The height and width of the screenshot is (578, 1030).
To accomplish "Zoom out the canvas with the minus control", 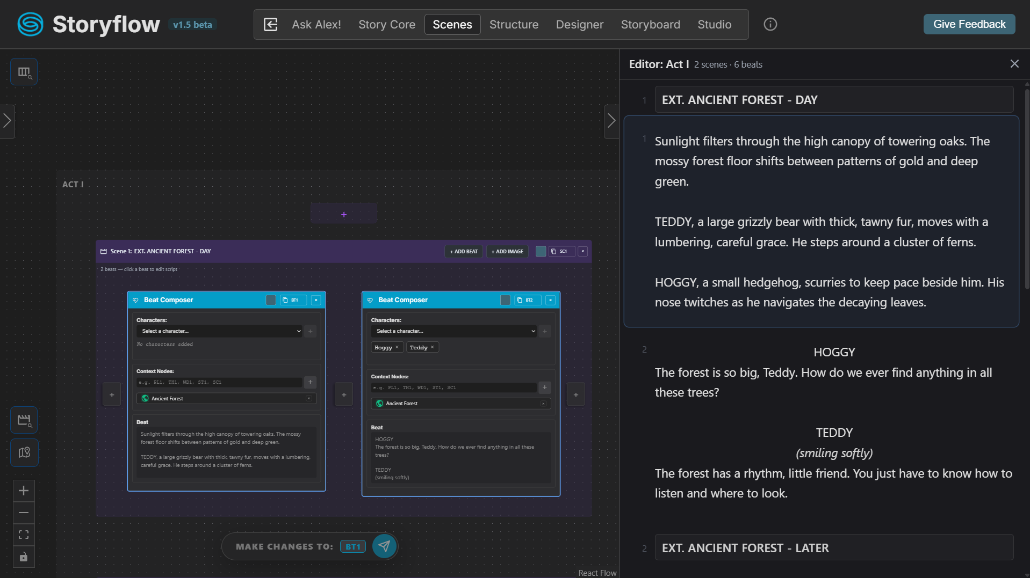I will click(x=24, y=513).
